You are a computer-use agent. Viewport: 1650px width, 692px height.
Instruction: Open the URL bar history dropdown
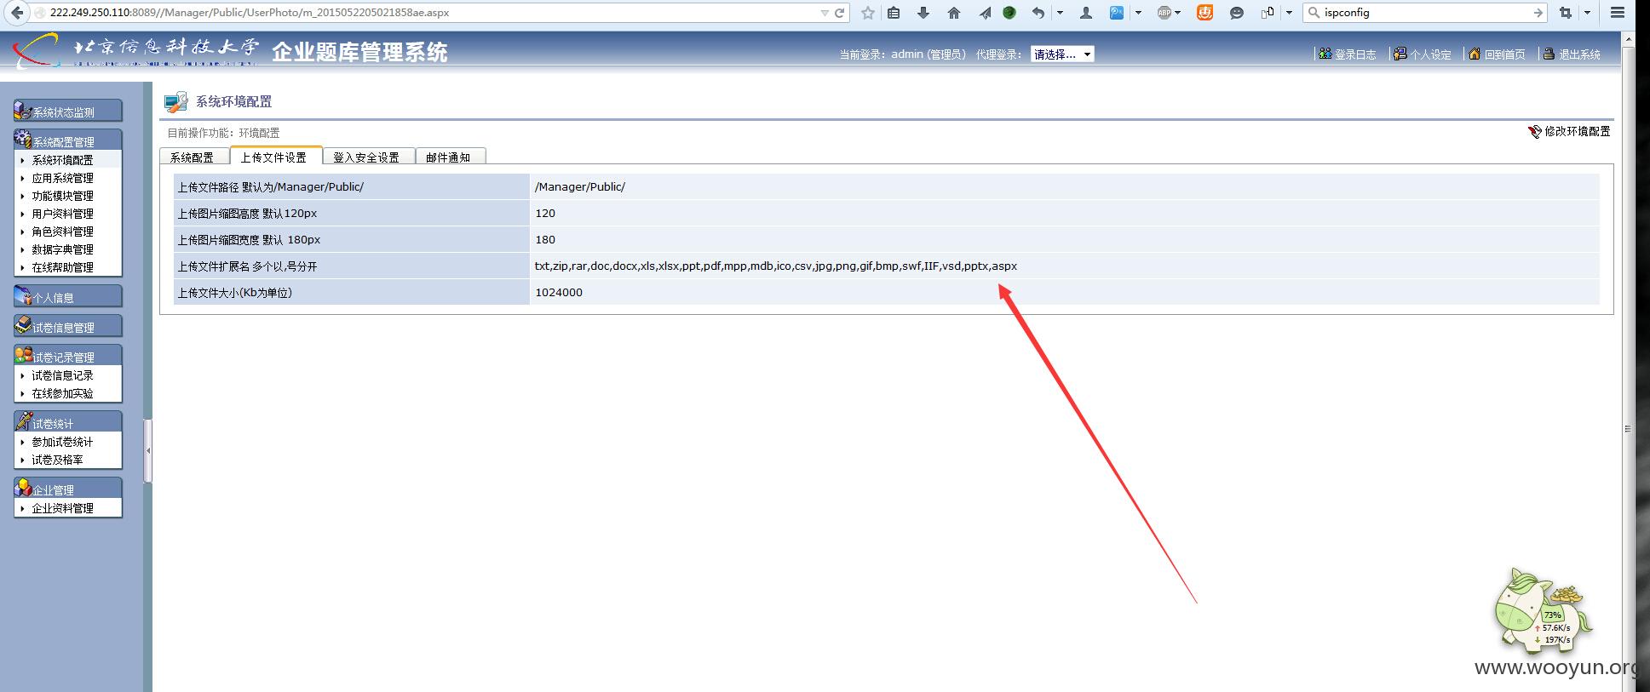click(x=824, y=13)
